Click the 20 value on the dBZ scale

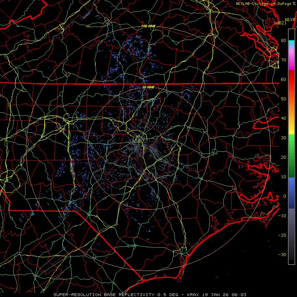click(x=283, y=157)
